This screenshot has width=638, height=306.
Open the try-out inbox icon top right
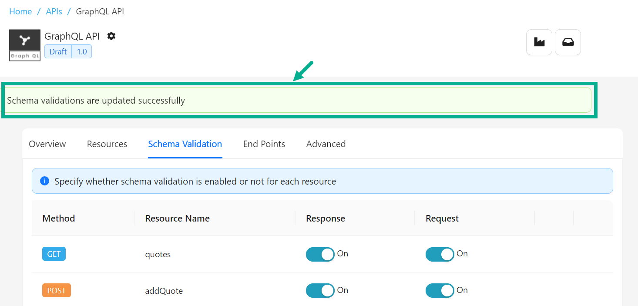click(x=567, y=42)
